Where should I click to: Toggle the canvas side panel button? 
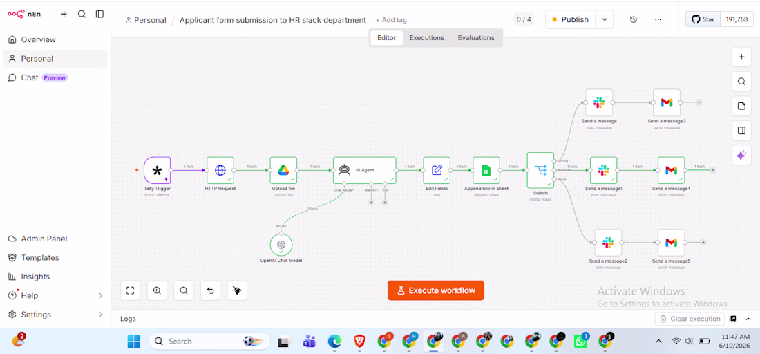(x=741, y=131)
